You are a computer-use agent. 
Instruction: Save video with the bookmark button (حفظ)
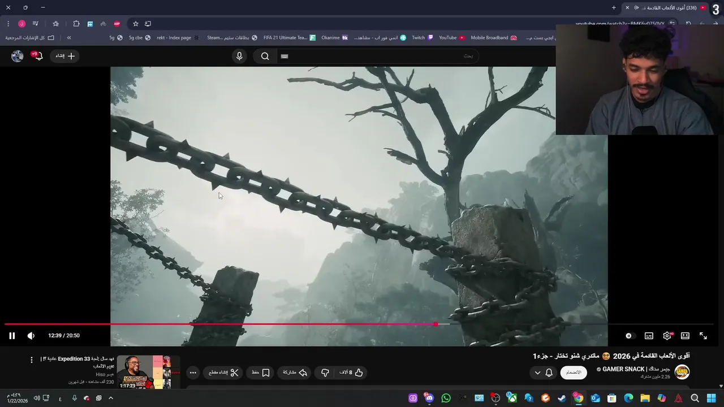pos(261,373)
